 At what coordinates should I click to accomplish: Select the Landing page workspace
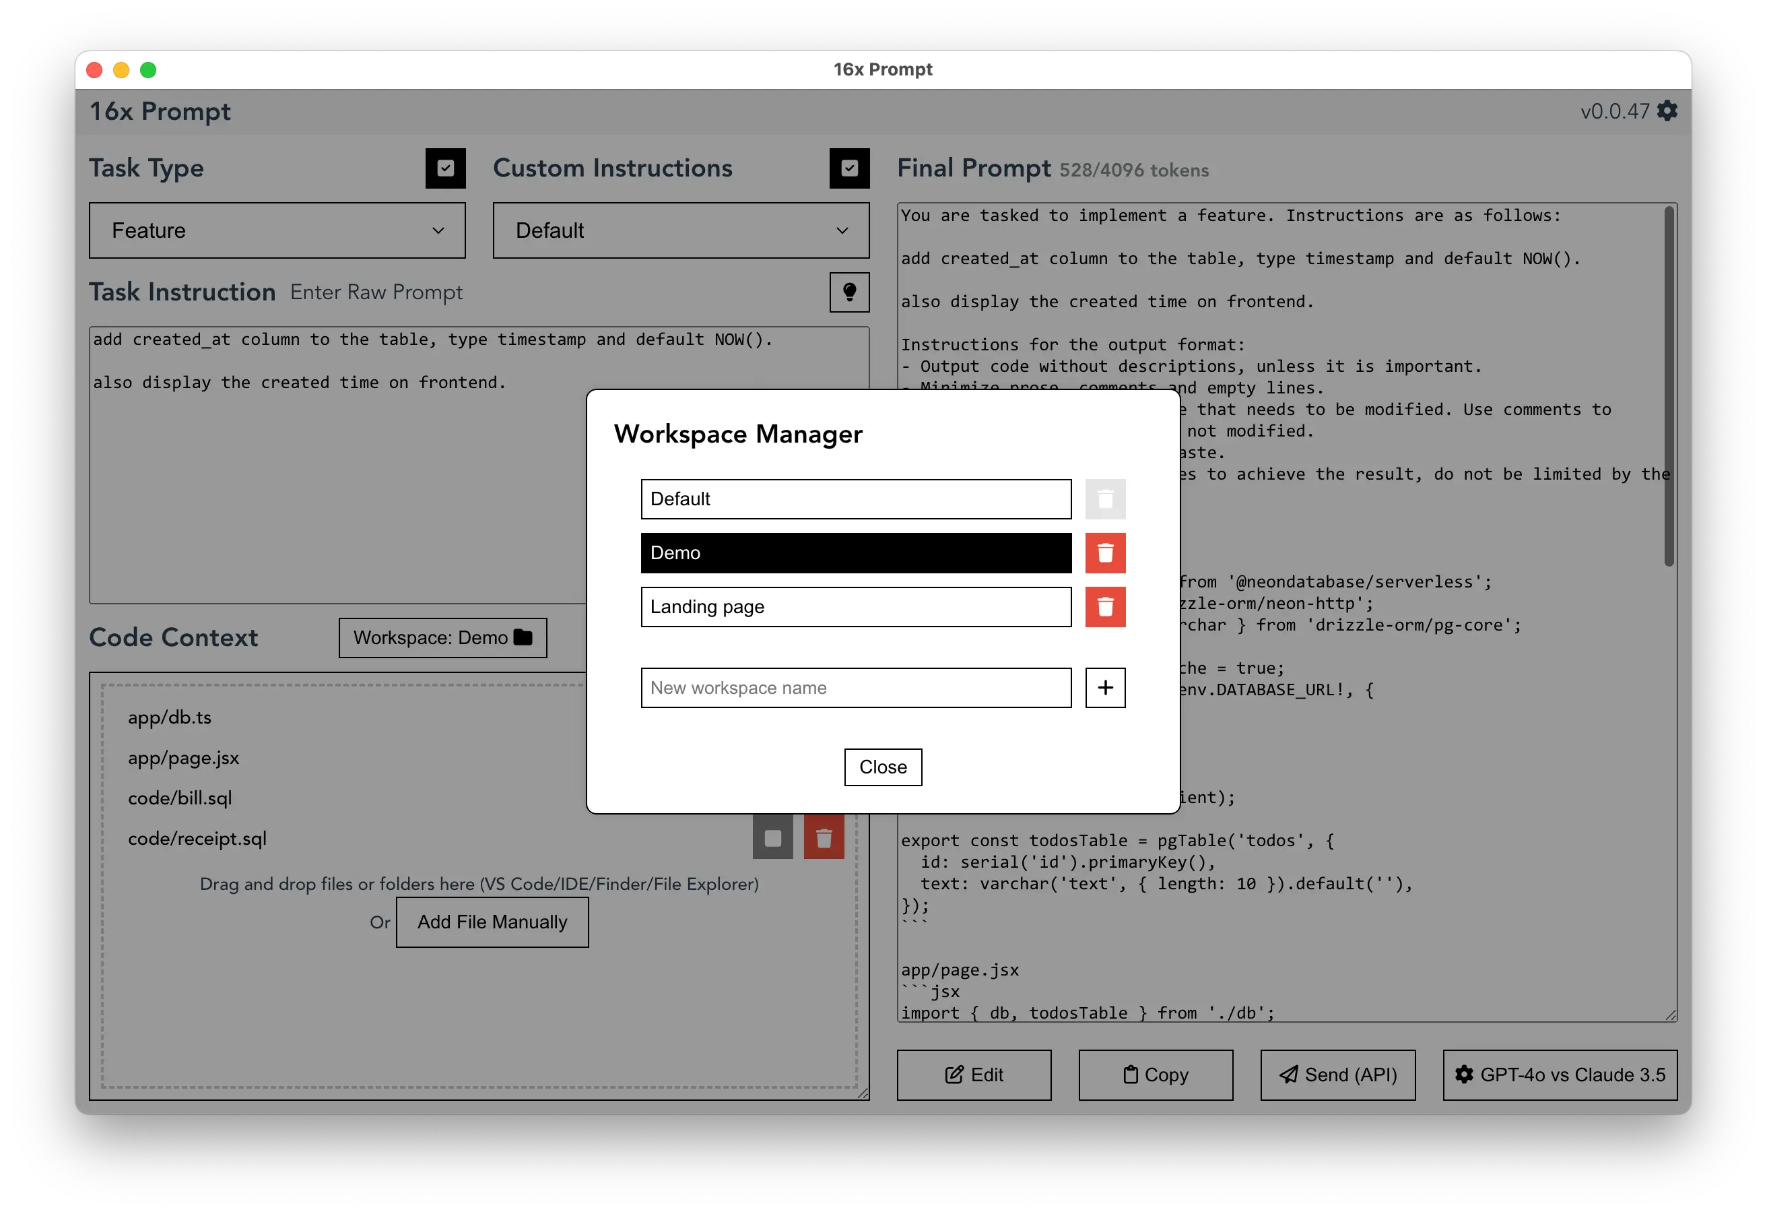[x=856, y=607]
